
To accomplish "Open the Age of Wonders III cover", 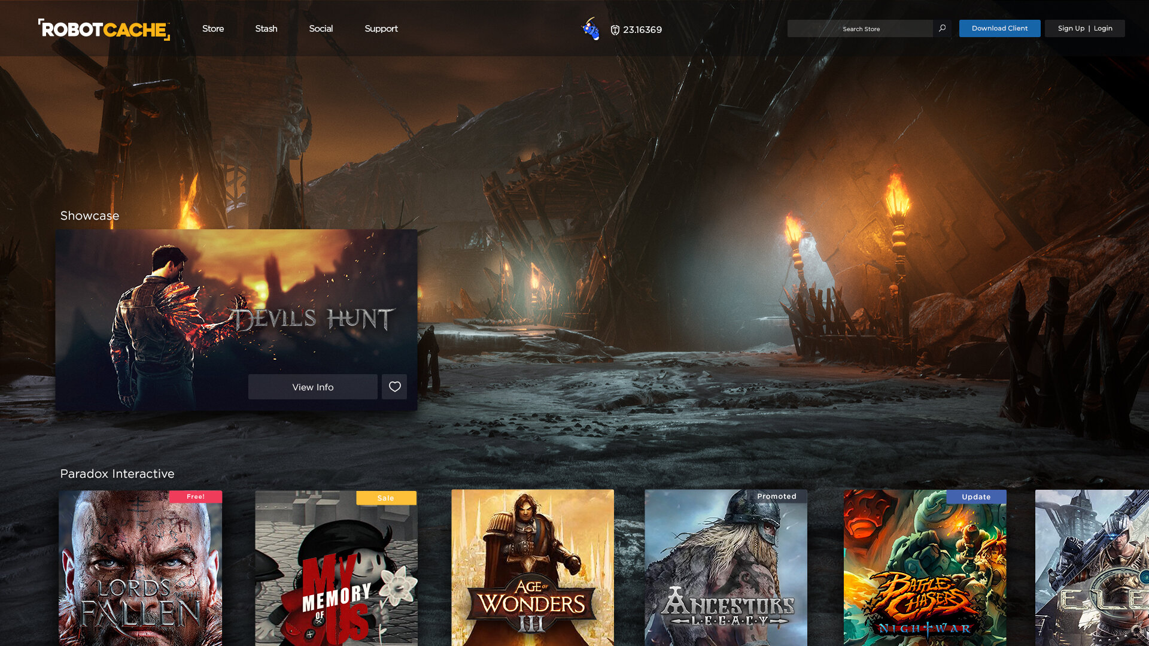I will [x=533, y=568].
